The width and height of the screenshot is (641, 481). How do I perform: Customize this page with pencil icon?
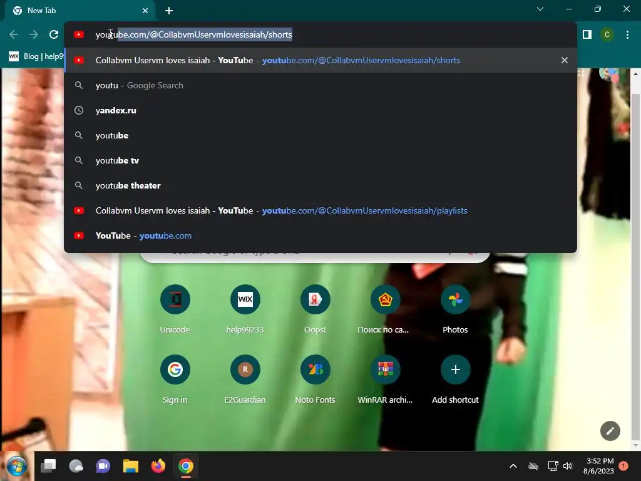(x=610, y=431)
